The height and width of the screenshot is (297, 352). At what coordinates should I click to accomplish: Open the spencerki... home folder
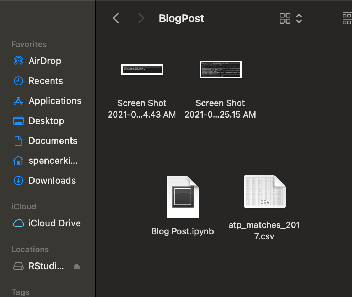click(x=45, y=161)
